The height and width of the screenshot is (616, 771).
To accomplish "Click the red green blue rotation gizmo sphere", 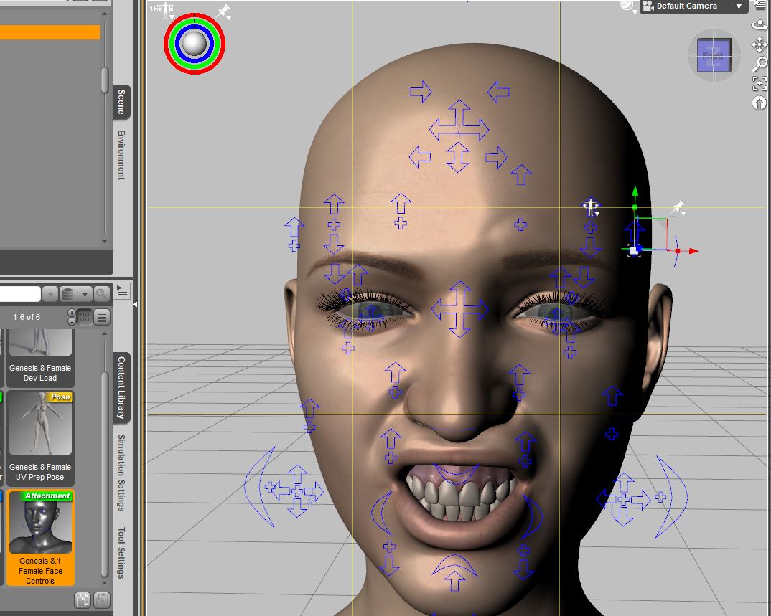I will tap(195, 44).
